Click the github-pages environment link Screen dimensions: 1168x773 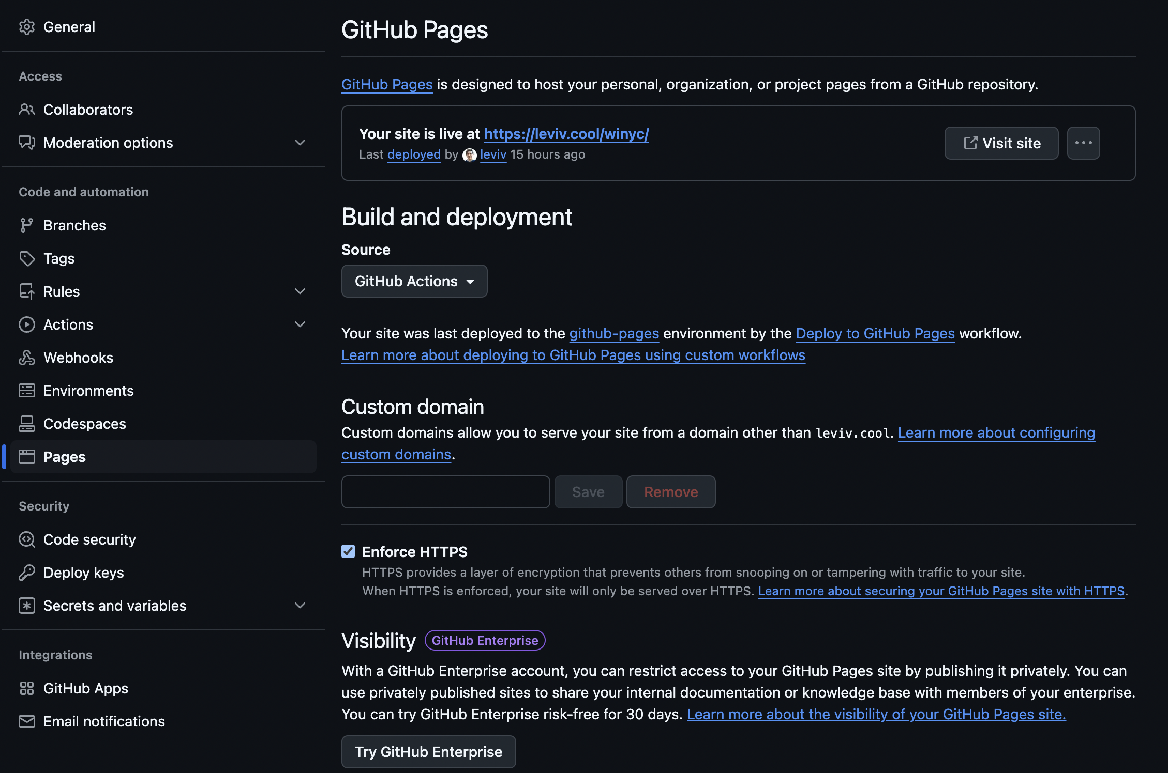pos(614,334)
